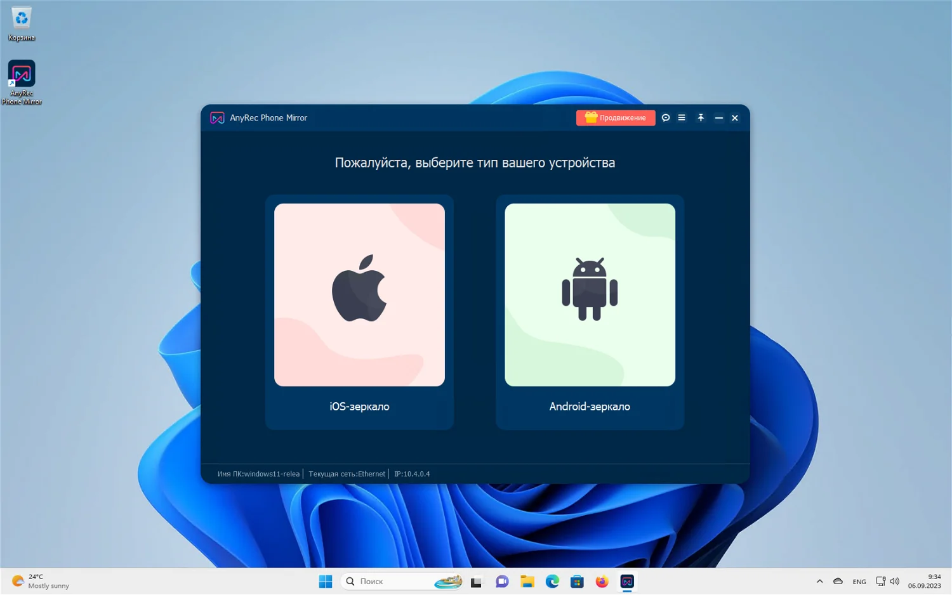Open the Windows Start menu
This screenshot has height=595, width=952.
pos(325,581)
